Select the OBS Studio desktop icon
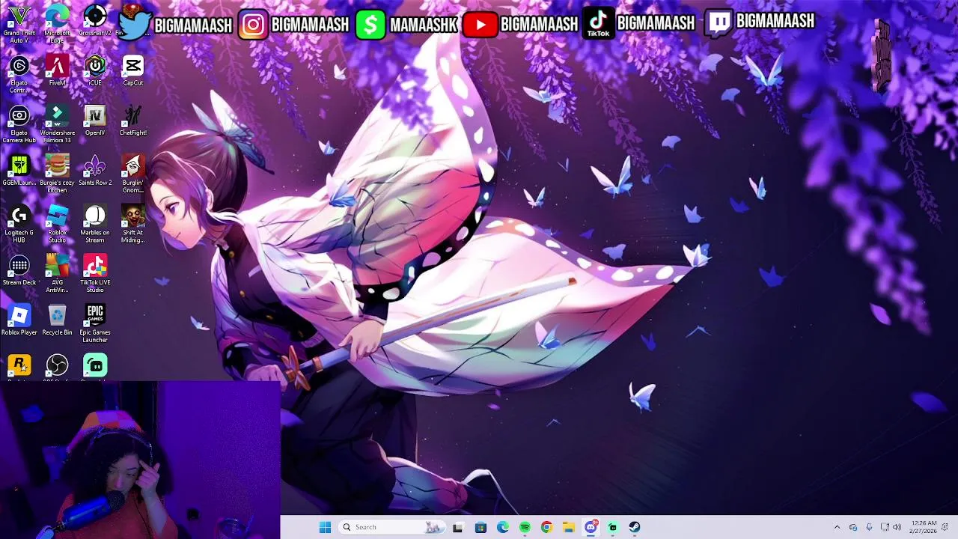958x539 pixels. (57, 367)
